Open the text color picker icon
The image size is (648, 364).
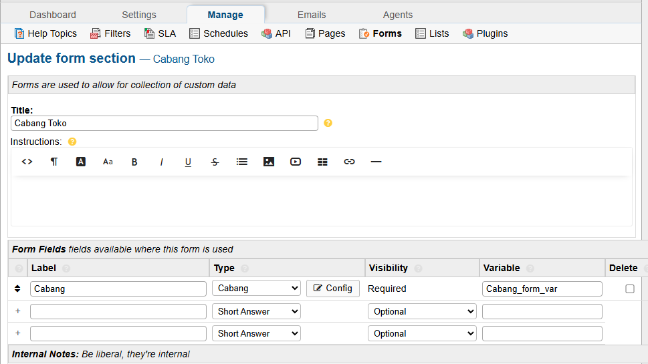(x=81, y=162)
